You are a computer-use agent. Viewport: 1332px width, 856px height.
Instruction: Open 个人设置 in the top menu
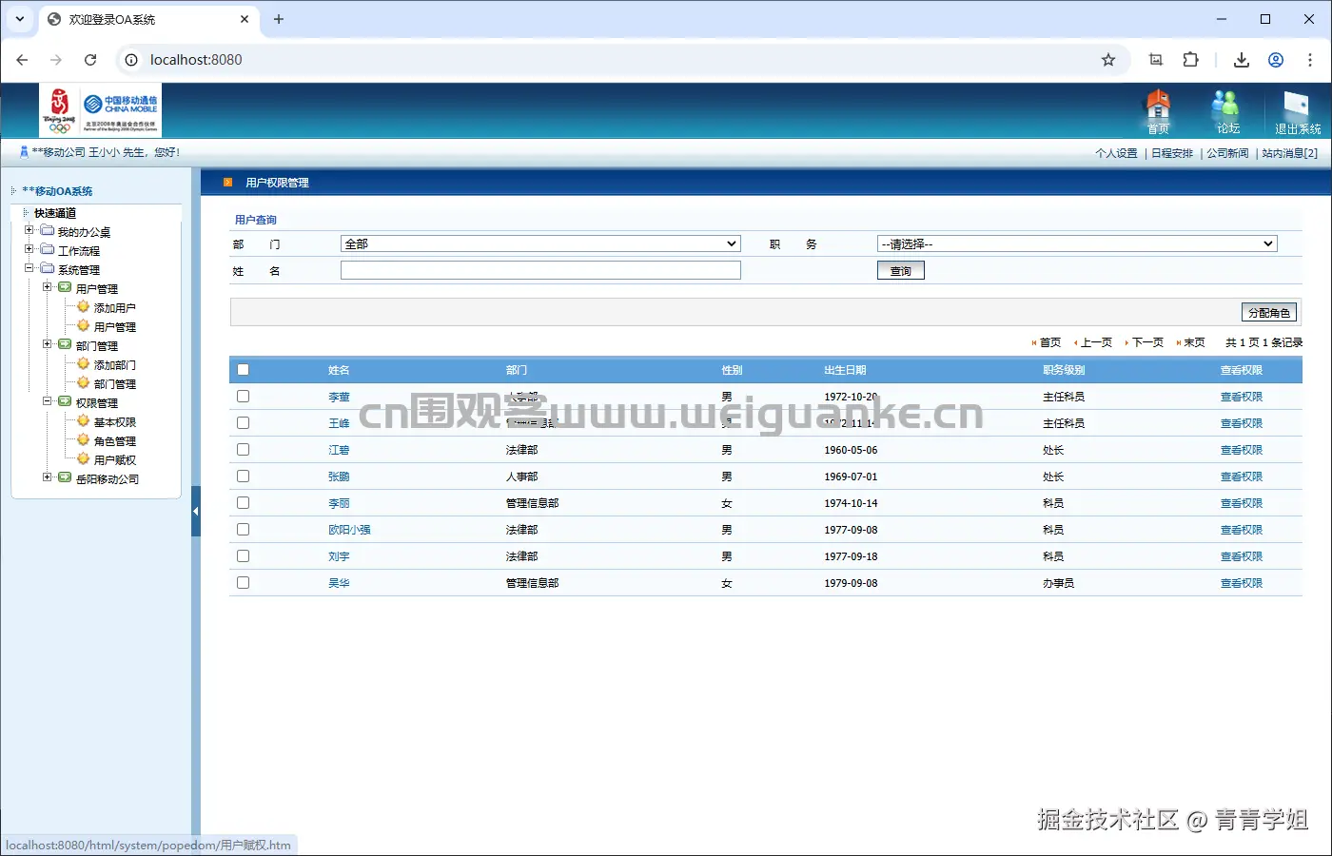click(1116, 153)
